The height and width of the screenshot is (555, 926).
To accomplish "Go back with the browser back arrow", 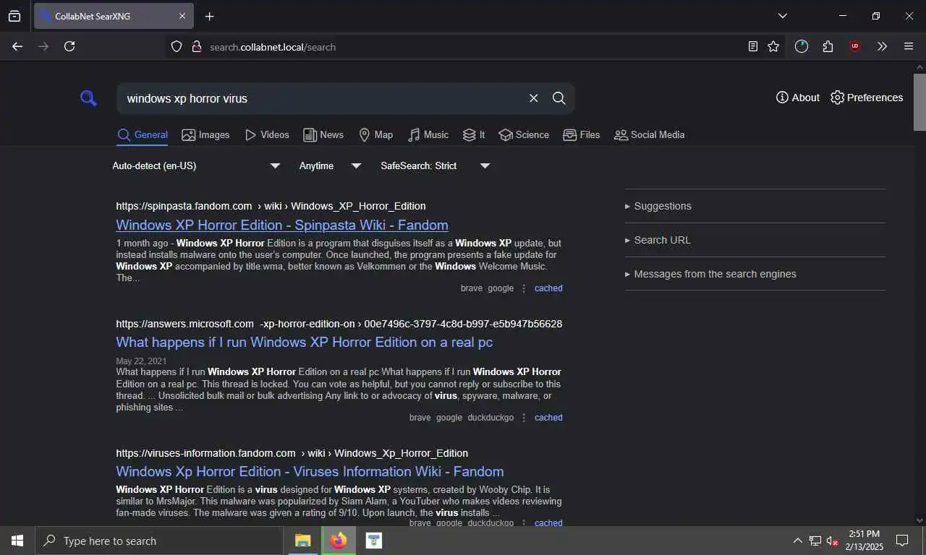I will click(x=17, y=46).
